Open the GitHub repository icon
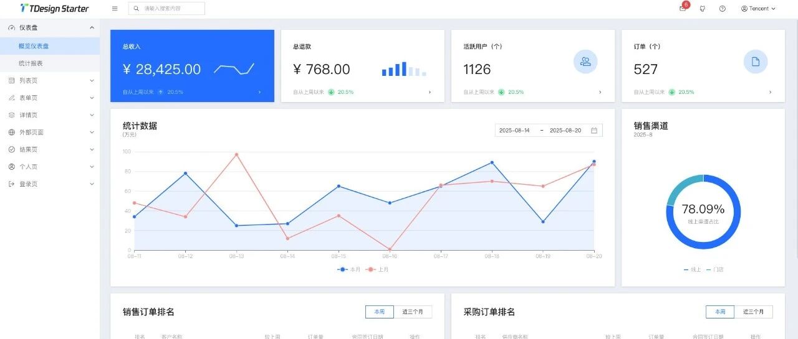This screenshot has width=798, height=339. (x=703, y=9)
